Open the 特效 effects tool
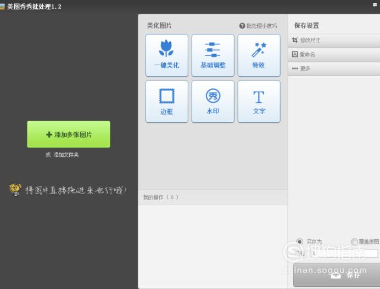Viewport: 380px width, 289px height. (259, 55)
